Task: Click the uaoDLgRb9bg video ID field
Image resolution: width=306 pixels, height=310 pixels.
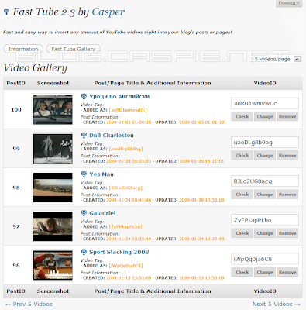Action: (x=265, y=143)
